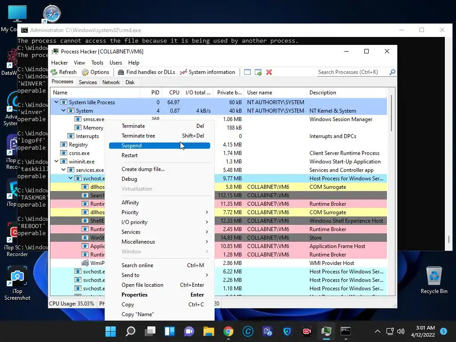Screen dimensions: 456x342
Task: Select the Registry process row
Action: click(x=218, y=145)
